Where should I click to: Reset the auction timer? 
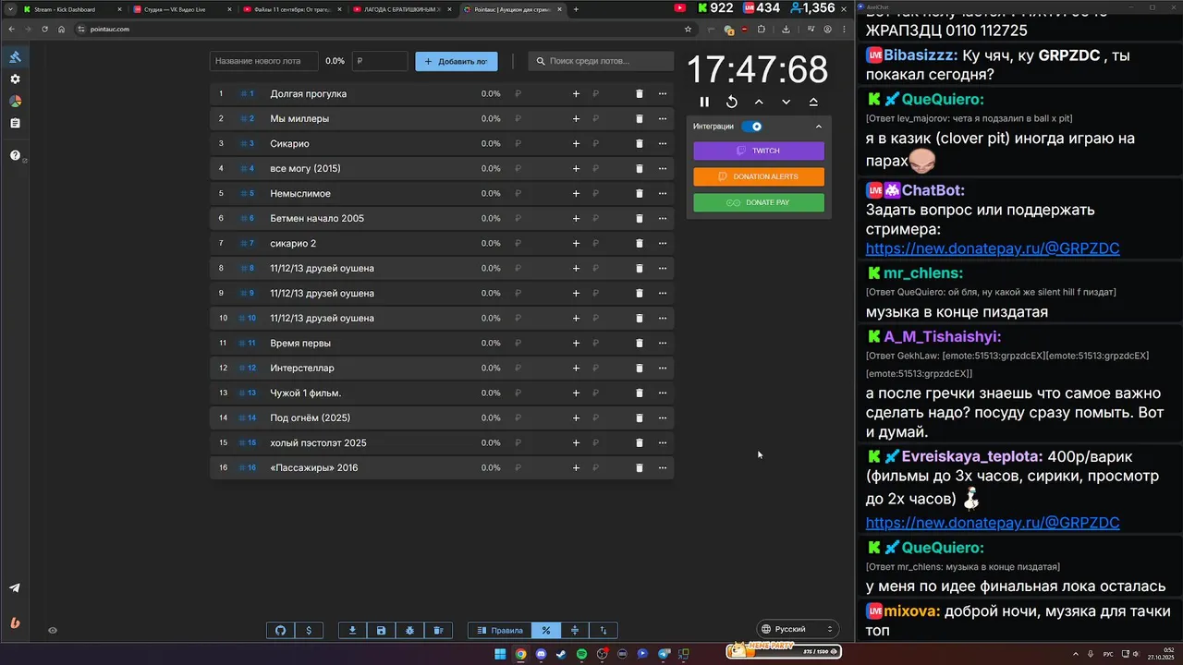pyautogui.click(x=732, y=102)
